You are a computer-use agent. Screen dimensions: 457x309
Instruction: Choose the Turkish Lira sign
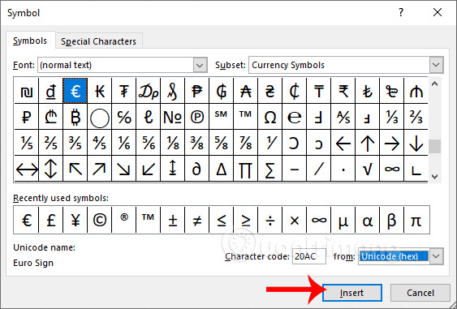[x=367, y=91]
